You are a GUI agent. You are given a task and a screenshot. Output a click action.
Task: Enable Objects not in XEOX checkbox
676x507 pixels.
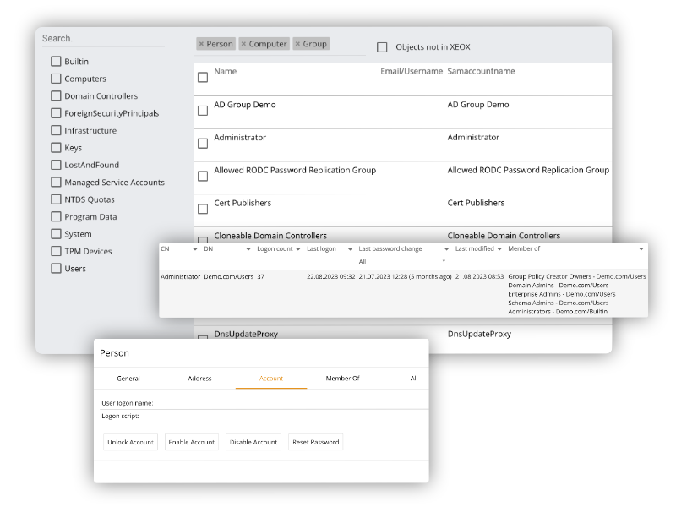(x=382, y=47)
